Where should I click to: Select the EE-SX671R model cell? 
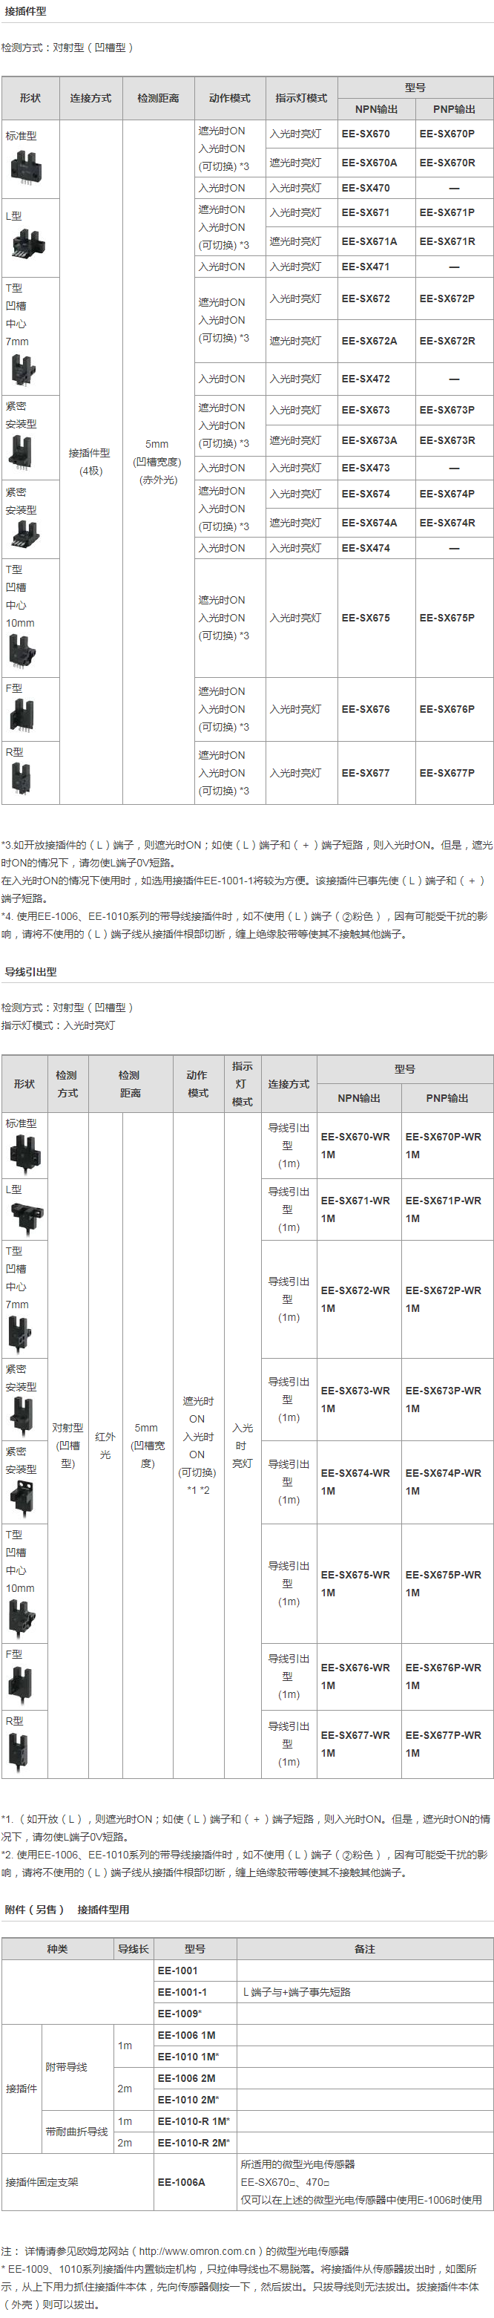click(x=455, y=241)
